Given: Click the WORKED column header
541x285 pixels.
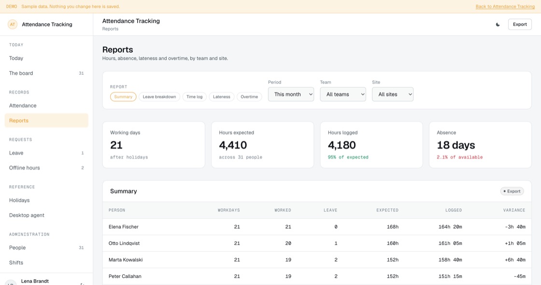Looking at the screenshot, I should tap(283, 210).
